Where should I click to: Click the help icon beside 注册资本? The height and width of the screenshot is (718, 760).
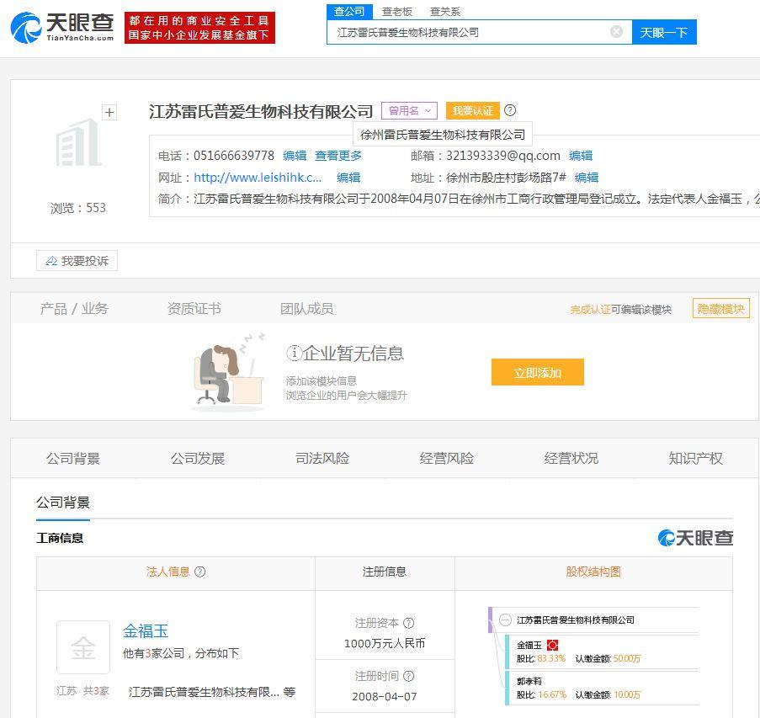[x=409, y=623]
